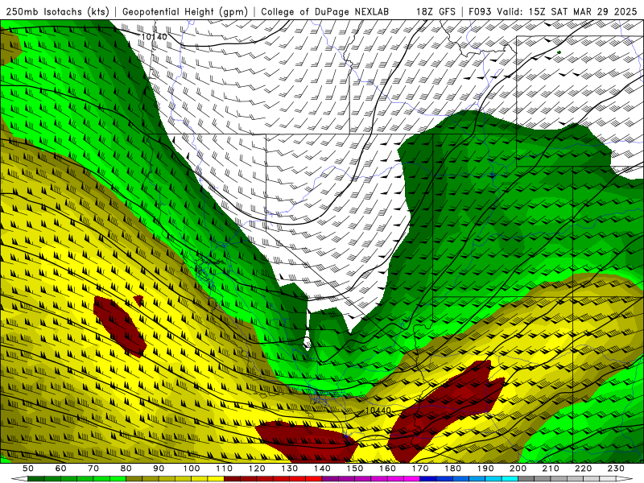Click the 130 value on the color scale
This screenshot has width=644, height=483.
289,469
